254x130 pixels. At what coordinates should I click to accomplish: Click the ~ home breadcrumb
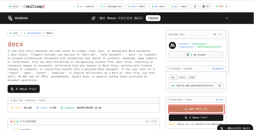click(x=21, y=33)
